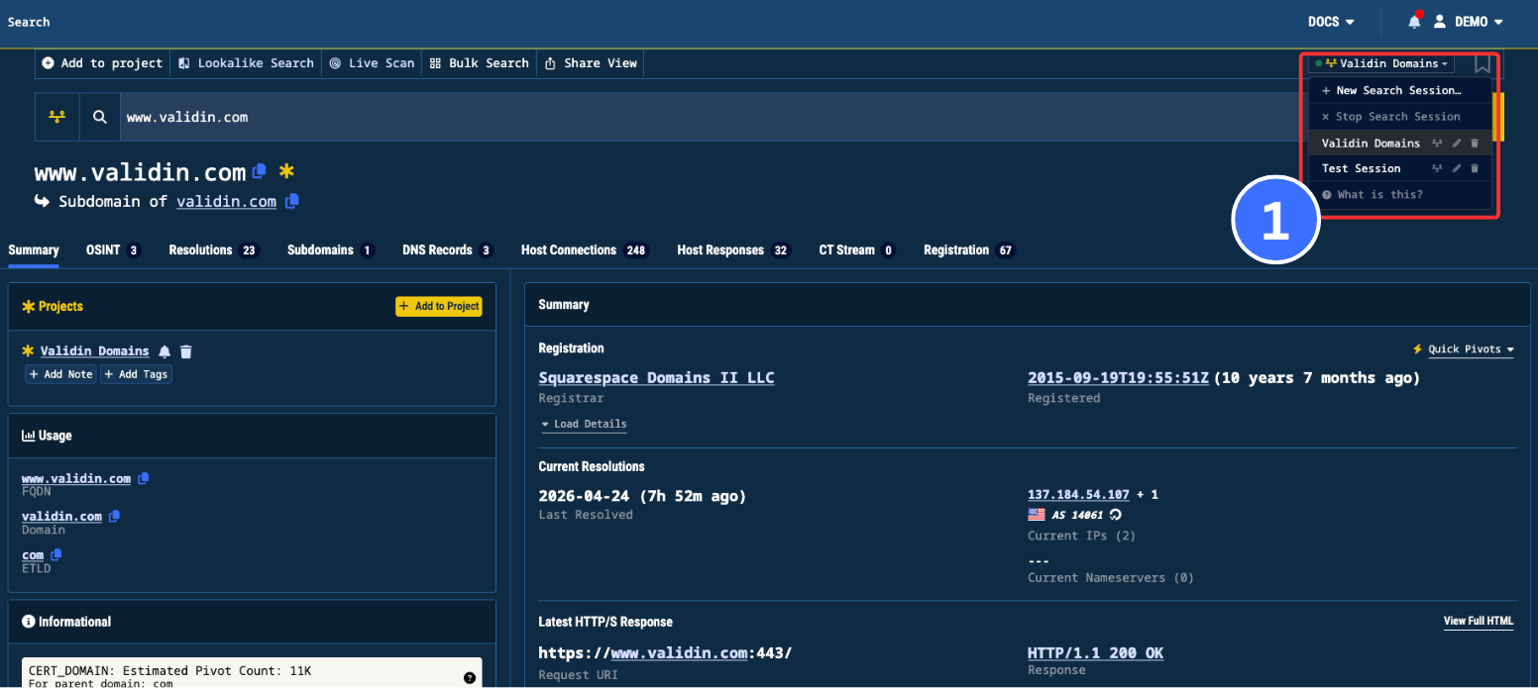Click the star icon beside www.validin.com
The image size is (1538, 688).
point(285,170)
